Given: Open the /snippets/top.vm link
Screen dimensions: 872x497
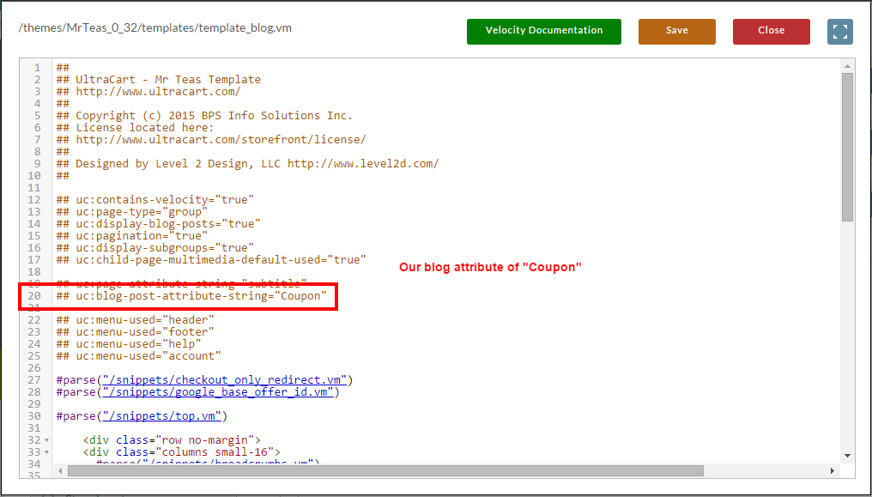Looking at the screenshot, I should coord(162,416).
